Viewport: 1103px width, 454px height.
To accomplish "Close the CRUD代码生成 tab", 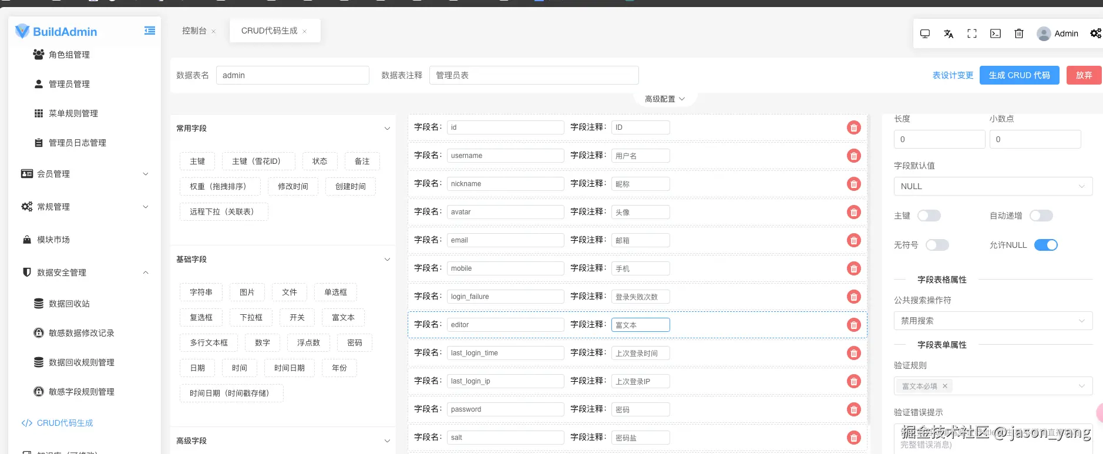I will click(304, 31).
